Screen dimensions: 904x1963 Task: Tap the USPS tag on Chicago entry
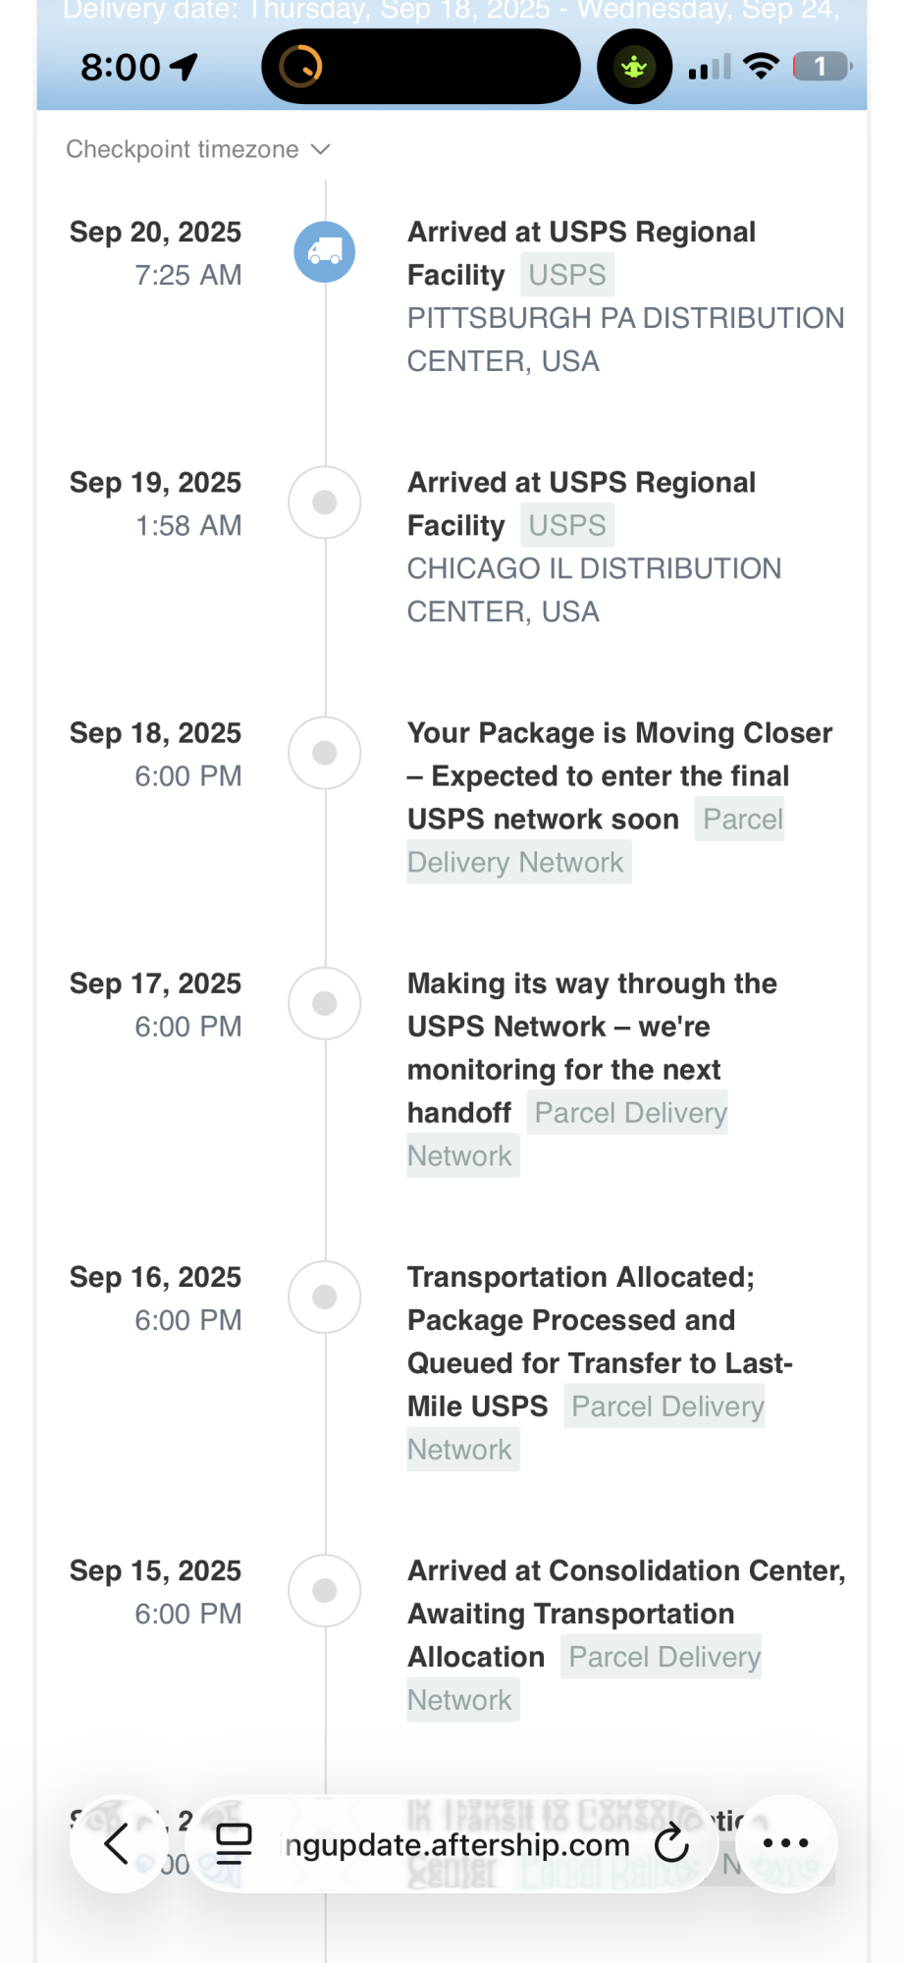pos(567,525)
